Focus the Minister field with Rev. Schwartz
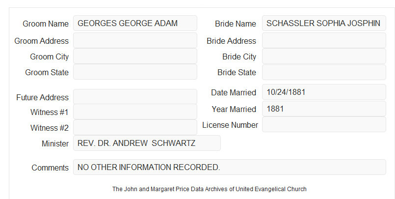This screenshot has height=199, width=395. pyautogui.click(x=147, y=143)
